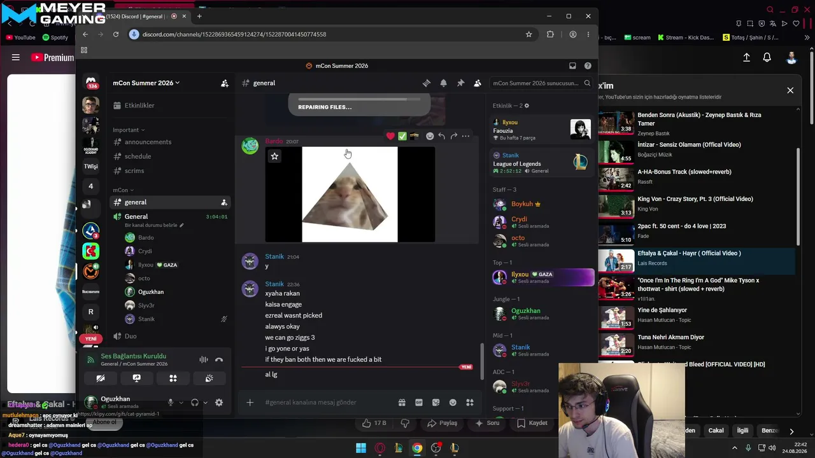This screenshot has width=815, height=458.
Task: Open browser extensions puzzle icon
Action: [550, 34]
